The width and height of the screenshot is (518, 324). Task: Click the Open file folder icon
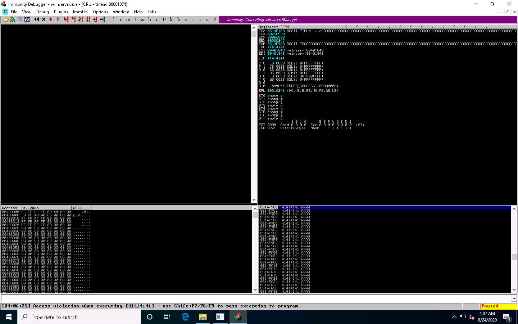(x=5, y=19)
